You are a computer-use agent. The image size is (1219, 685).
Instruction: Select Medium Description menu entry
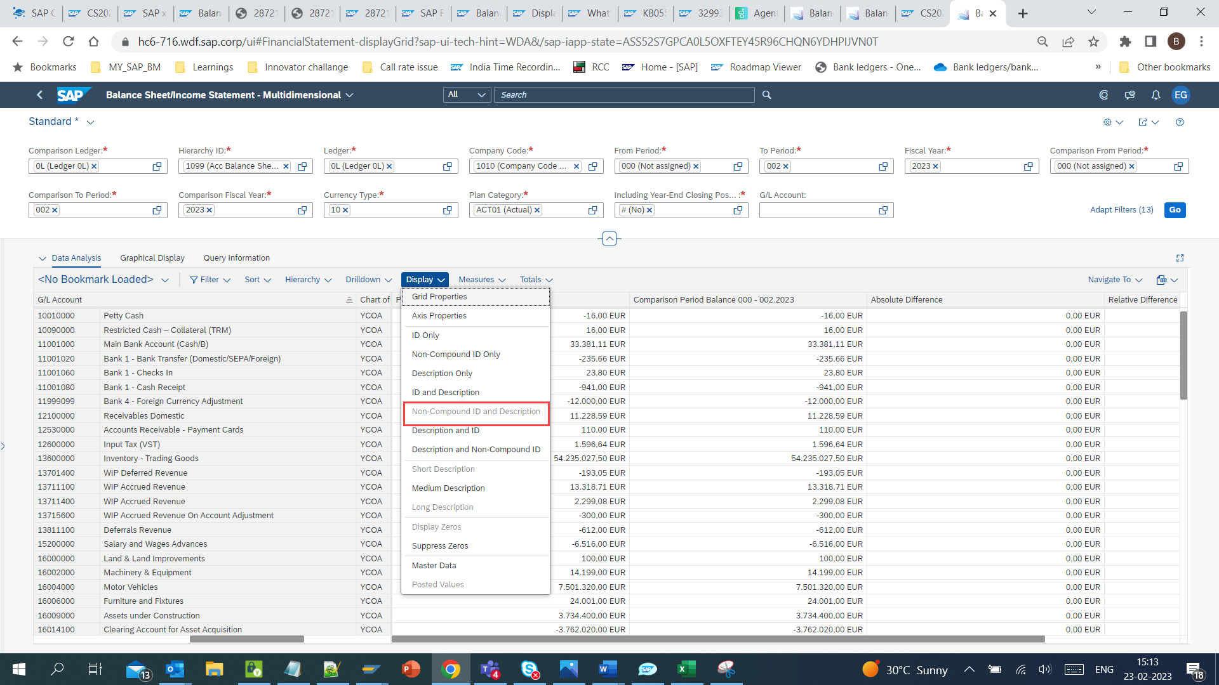click(x=476, y=488)
